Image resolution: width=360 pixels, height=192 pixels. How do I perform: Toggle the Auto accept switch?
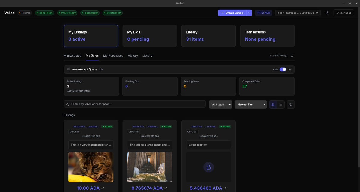[x=283, y=69]
